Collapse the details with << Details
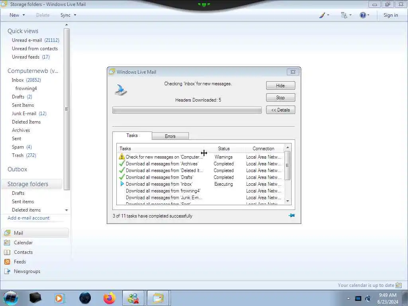 coord(280,110)
